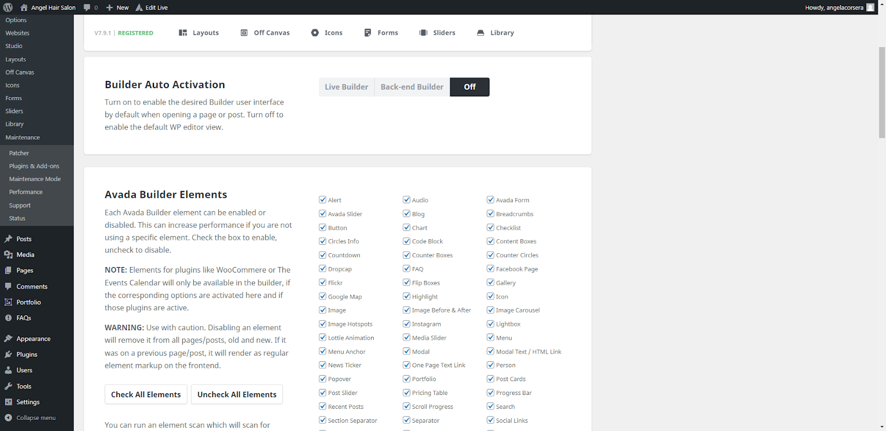Open the comments bubble icon in admin bar
Viewport: 886px width, 431px height.
tap(87, 7)
